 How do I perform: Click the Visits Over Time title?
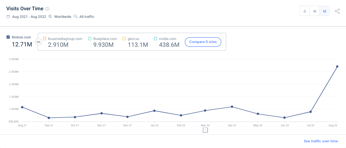(25, 9)
